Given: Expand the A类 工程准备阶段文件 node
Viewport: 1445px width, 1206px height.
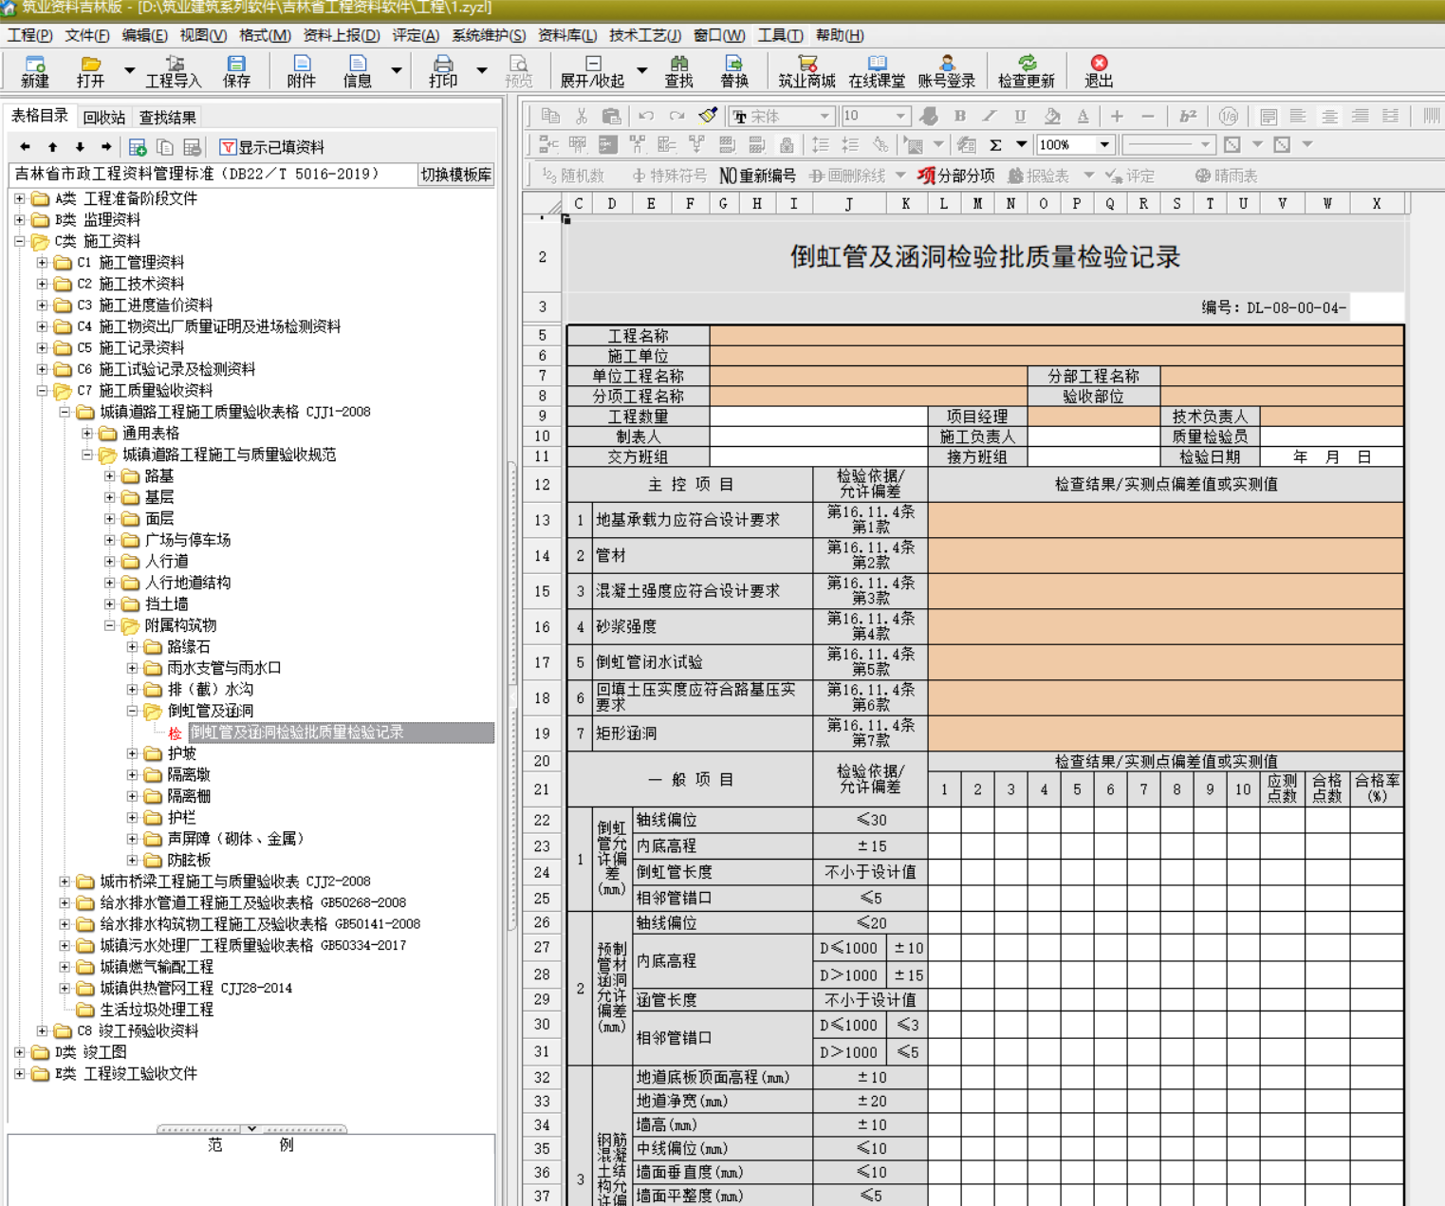Looking at the screenshot, I should (x=19, y=198).
